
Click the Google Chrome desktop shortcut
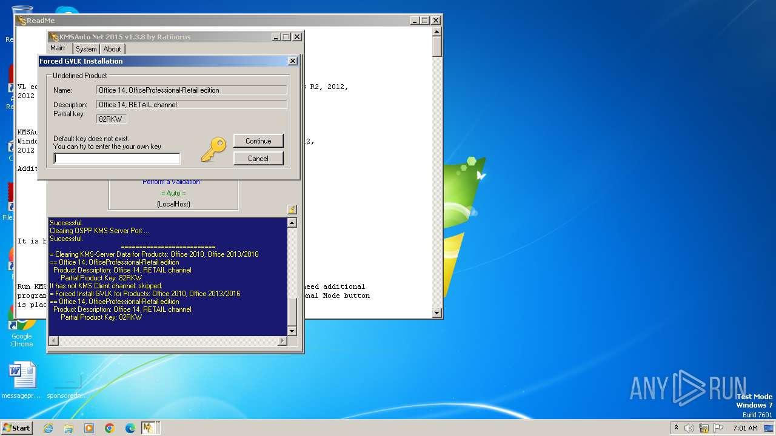click(21, 327)
